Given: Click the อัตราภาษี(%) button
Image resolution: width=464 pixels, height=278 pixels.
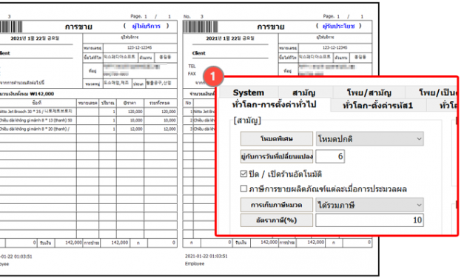Looking at the screenshot, I should 276,220.
